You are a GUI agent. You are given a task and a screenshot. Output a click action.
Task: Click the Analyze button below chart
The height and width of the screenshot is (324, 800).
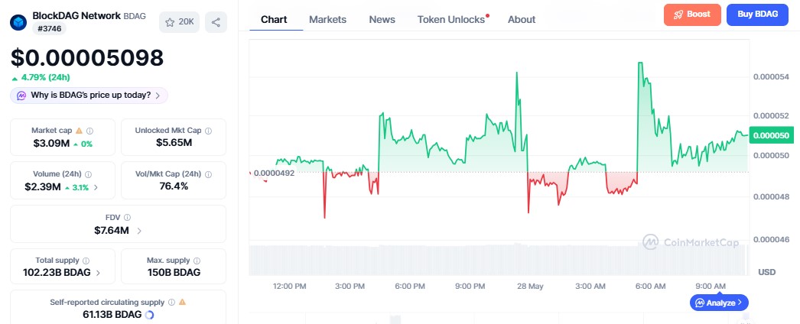[720, 303]
